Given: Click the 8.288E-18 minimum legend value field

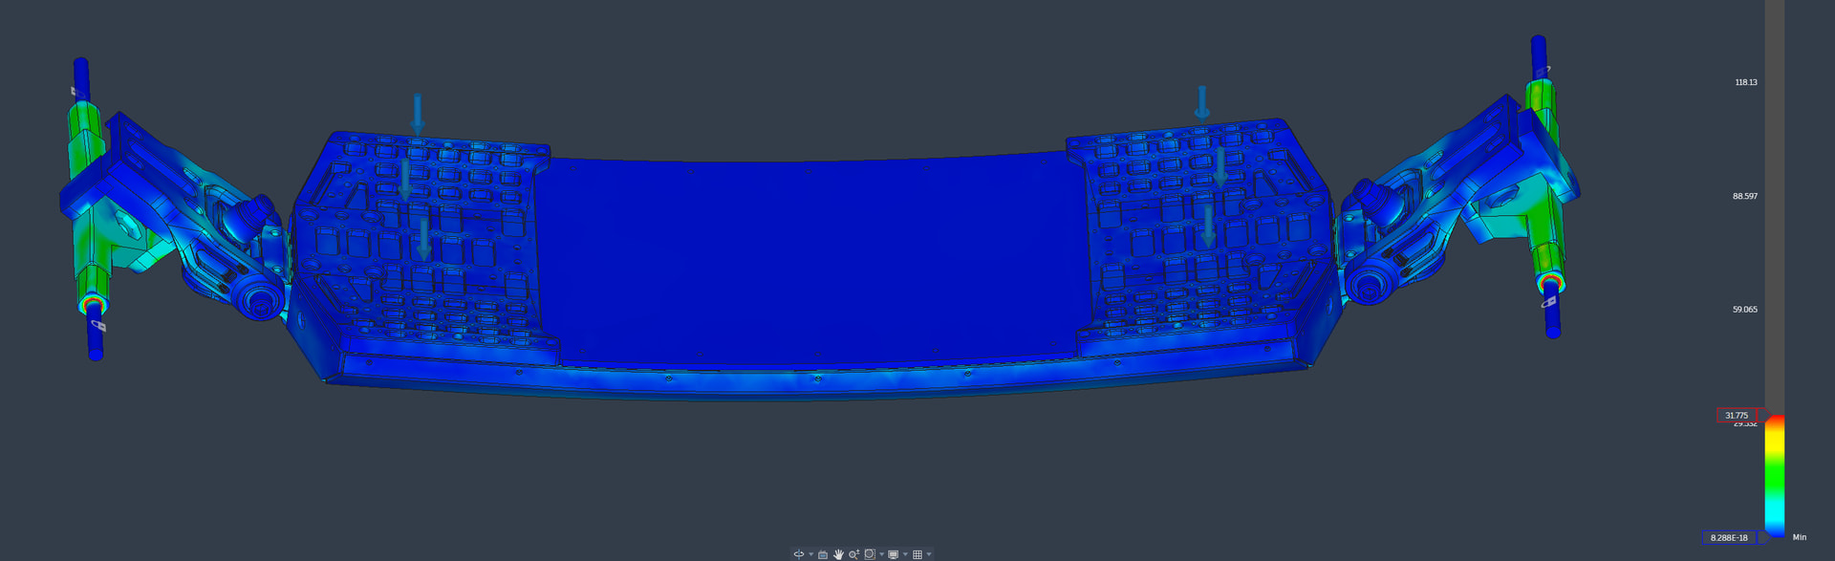Looking at the screenshot, I should pos(1729,538).
